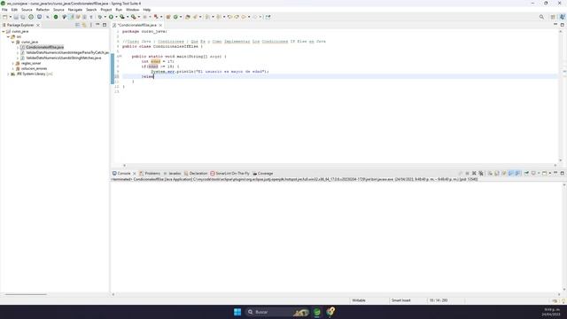Click the Remove Launch icon in Console

[x=474, y=174]
